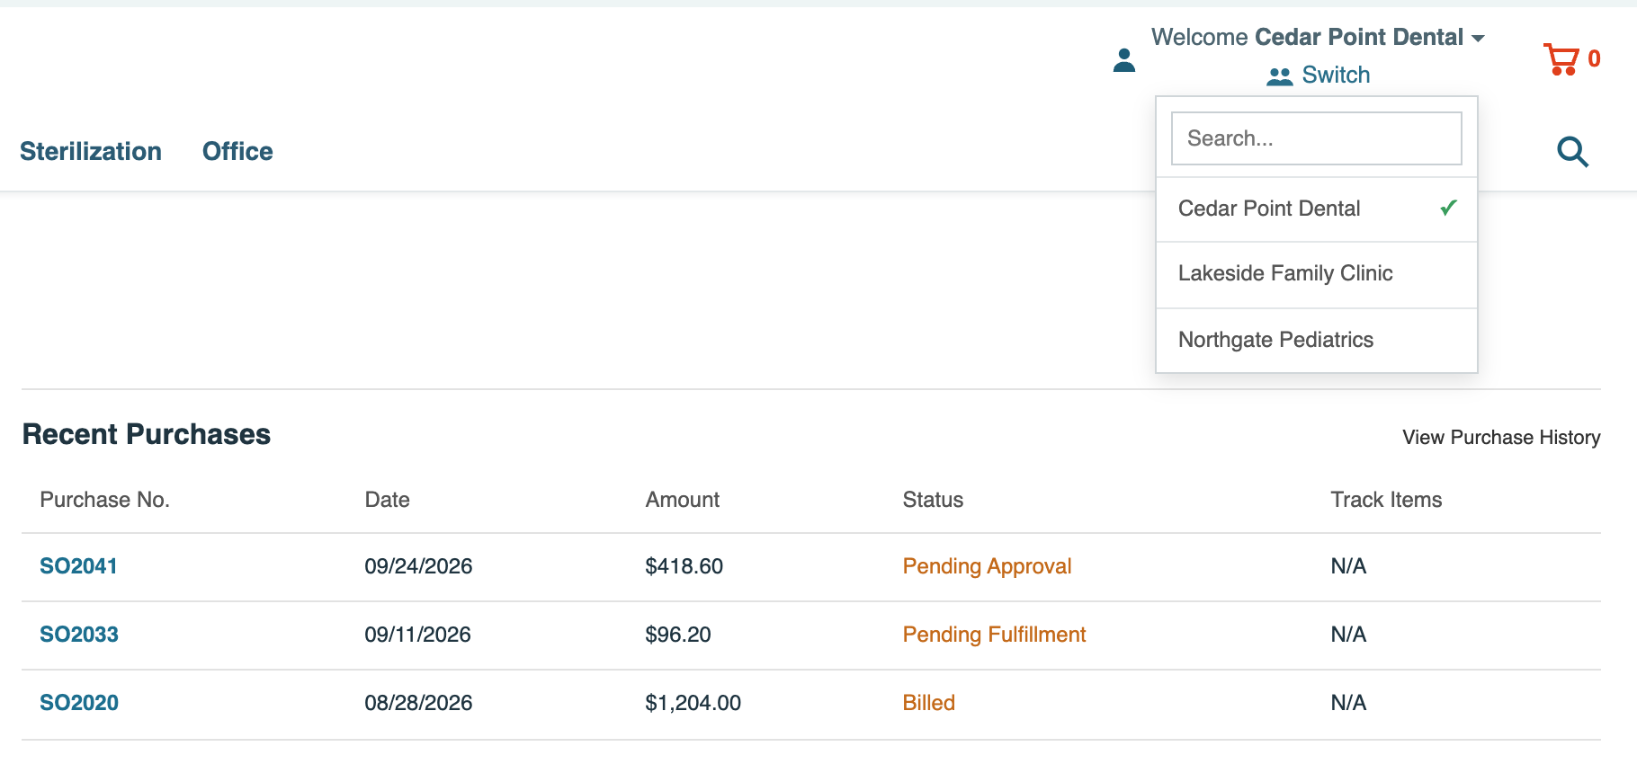
Task: Click the magnifying glass search icon
Action: [1572, 152]
